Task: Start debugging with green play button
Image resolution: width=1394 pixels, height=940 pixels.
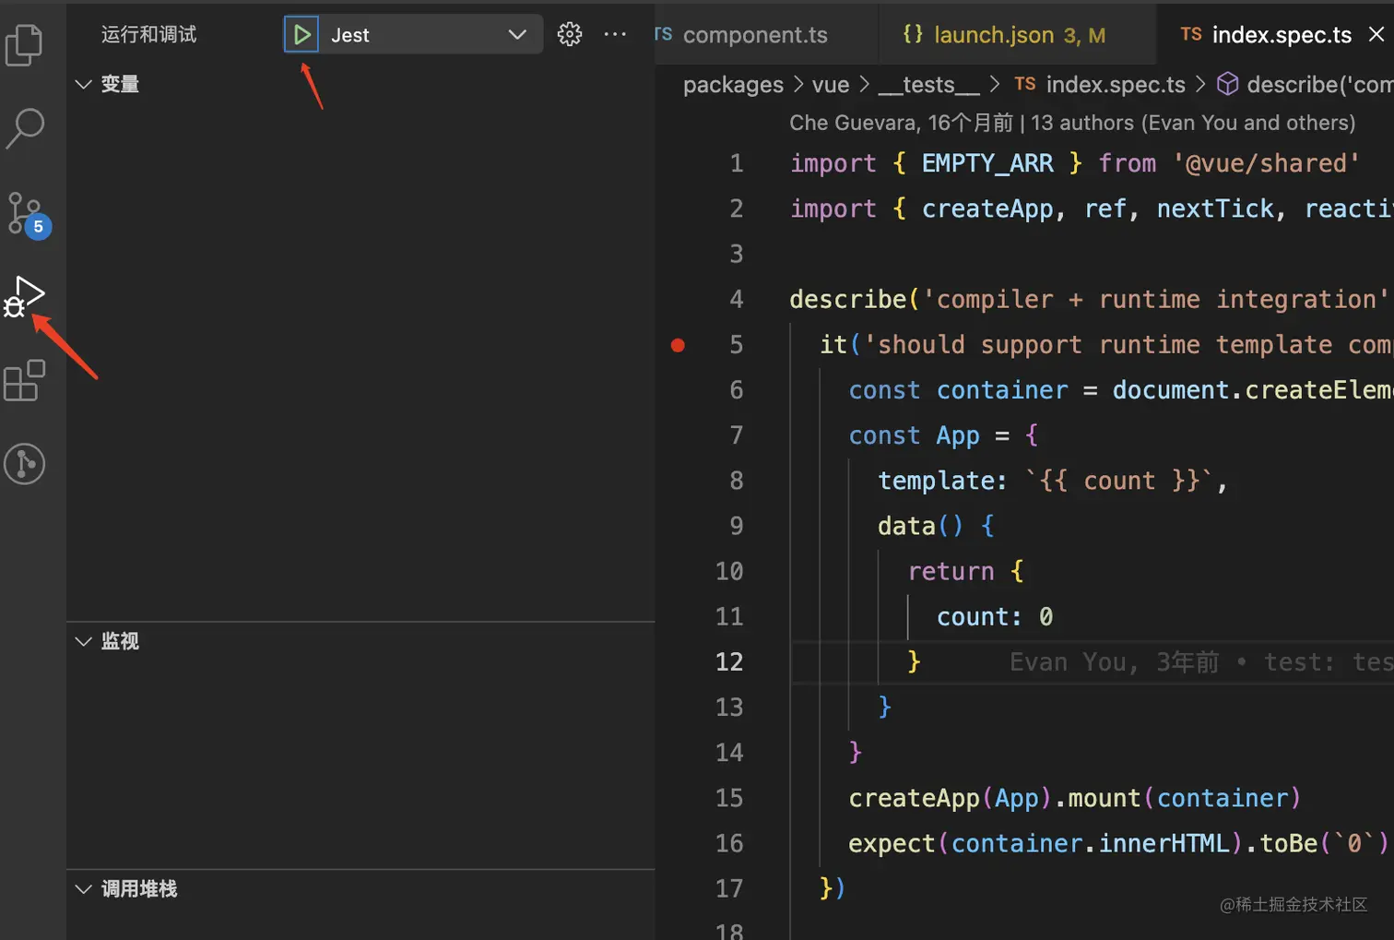Action: click(301, 35)
